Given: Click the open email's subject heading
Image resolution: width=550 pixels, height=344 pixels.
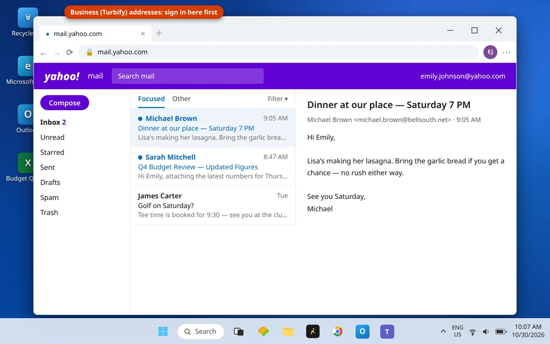Looking at the screenshot, I should pos(389,105).
